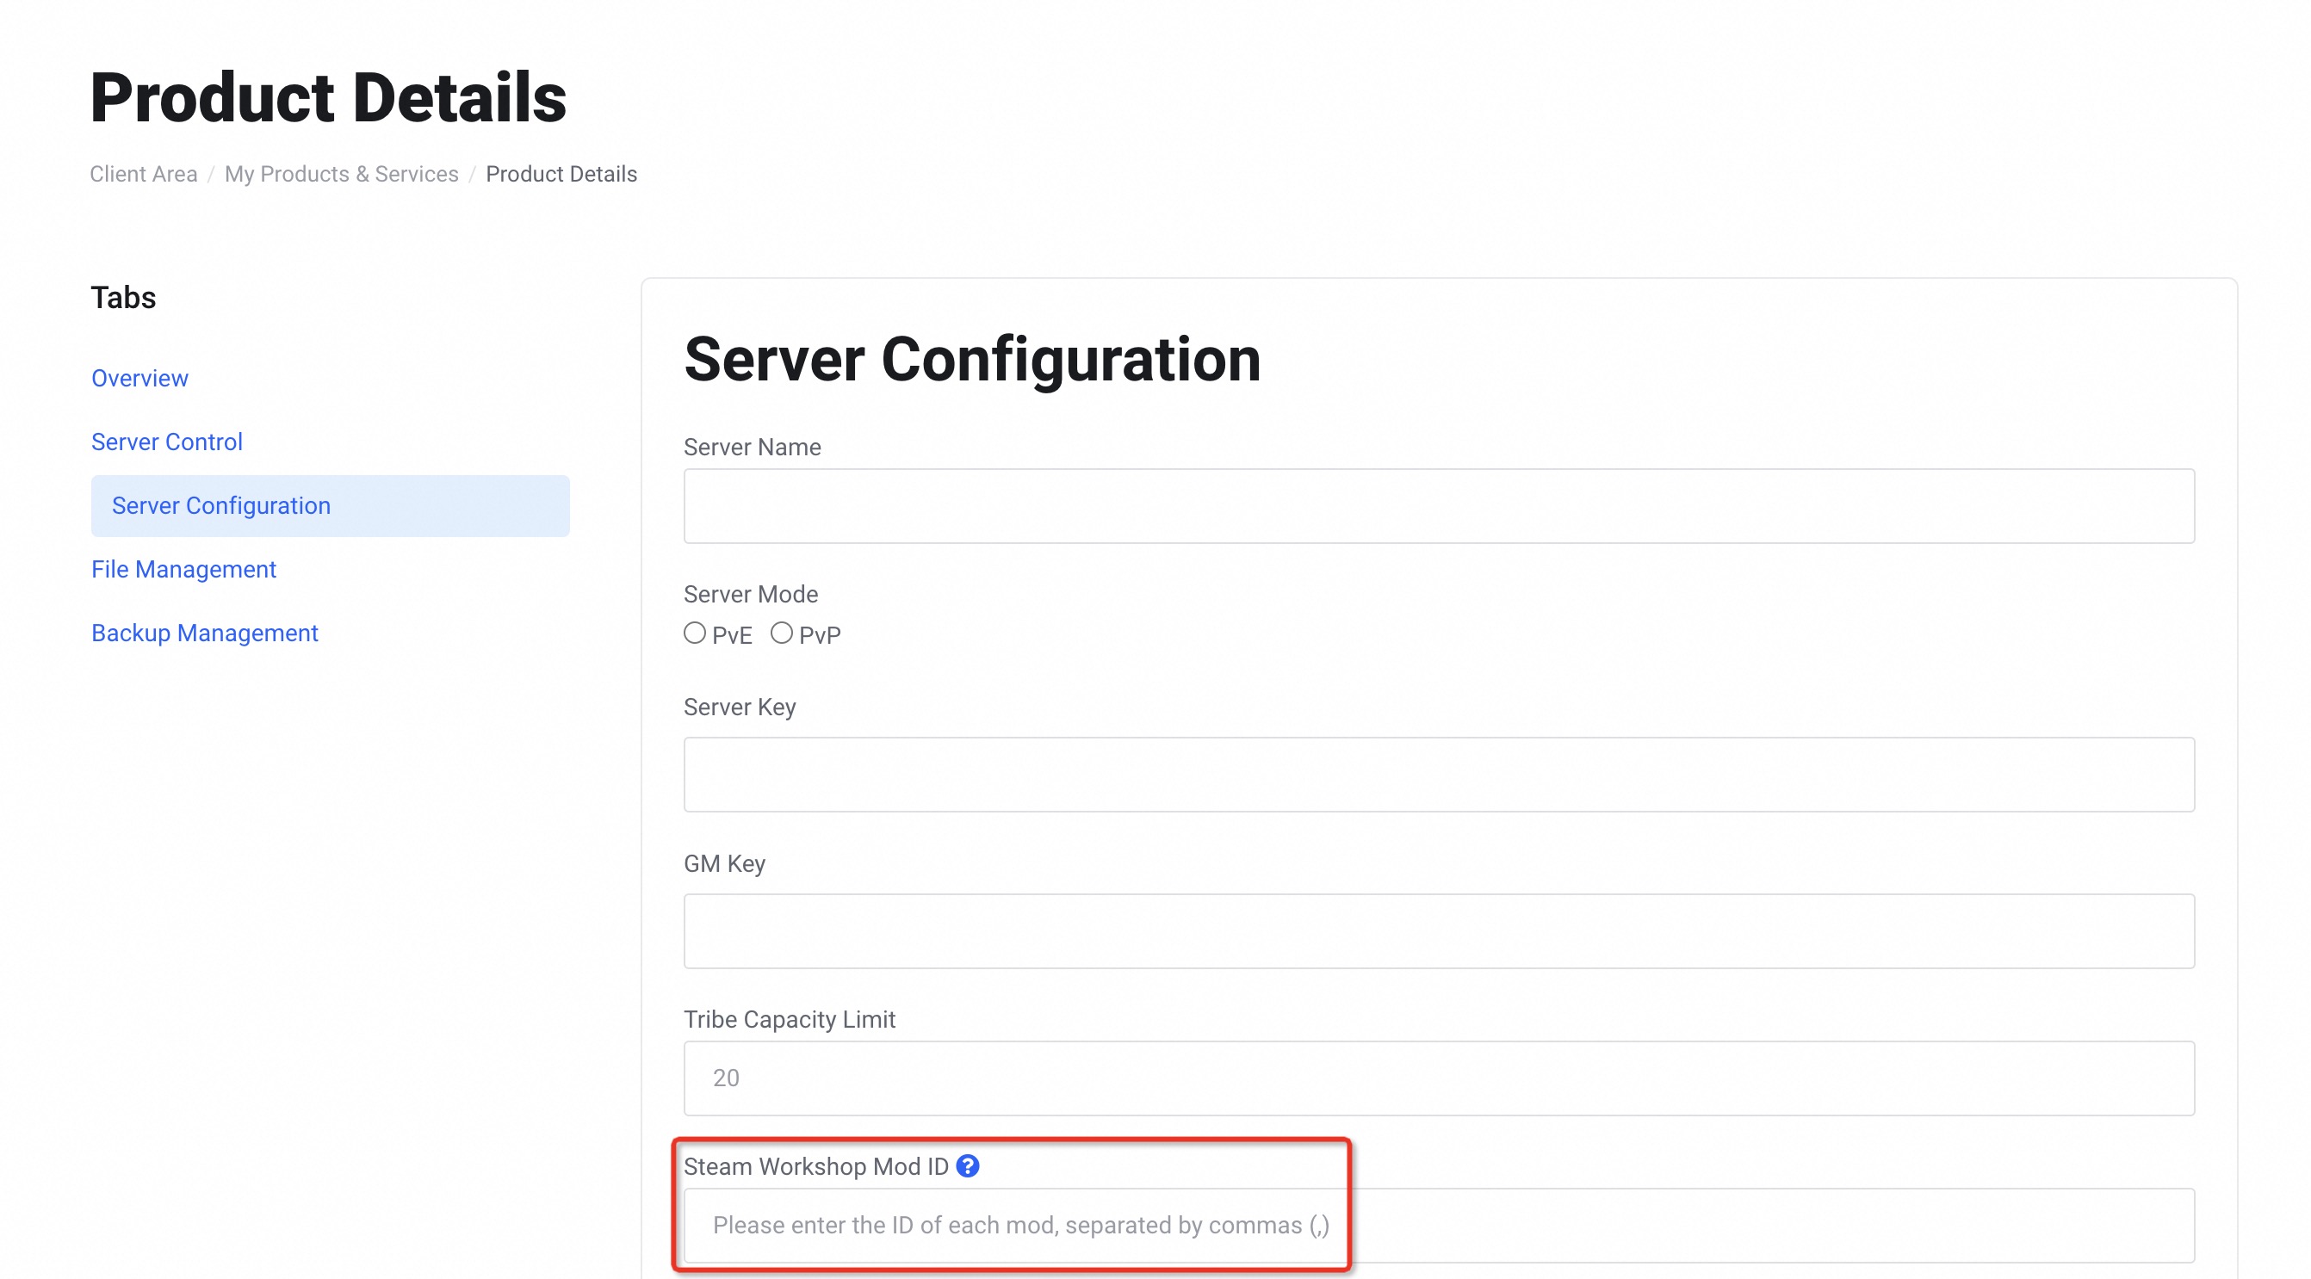Navigate to My Products & Services breadcrumb
The image size is (2311, 1279).
[342, 174]
